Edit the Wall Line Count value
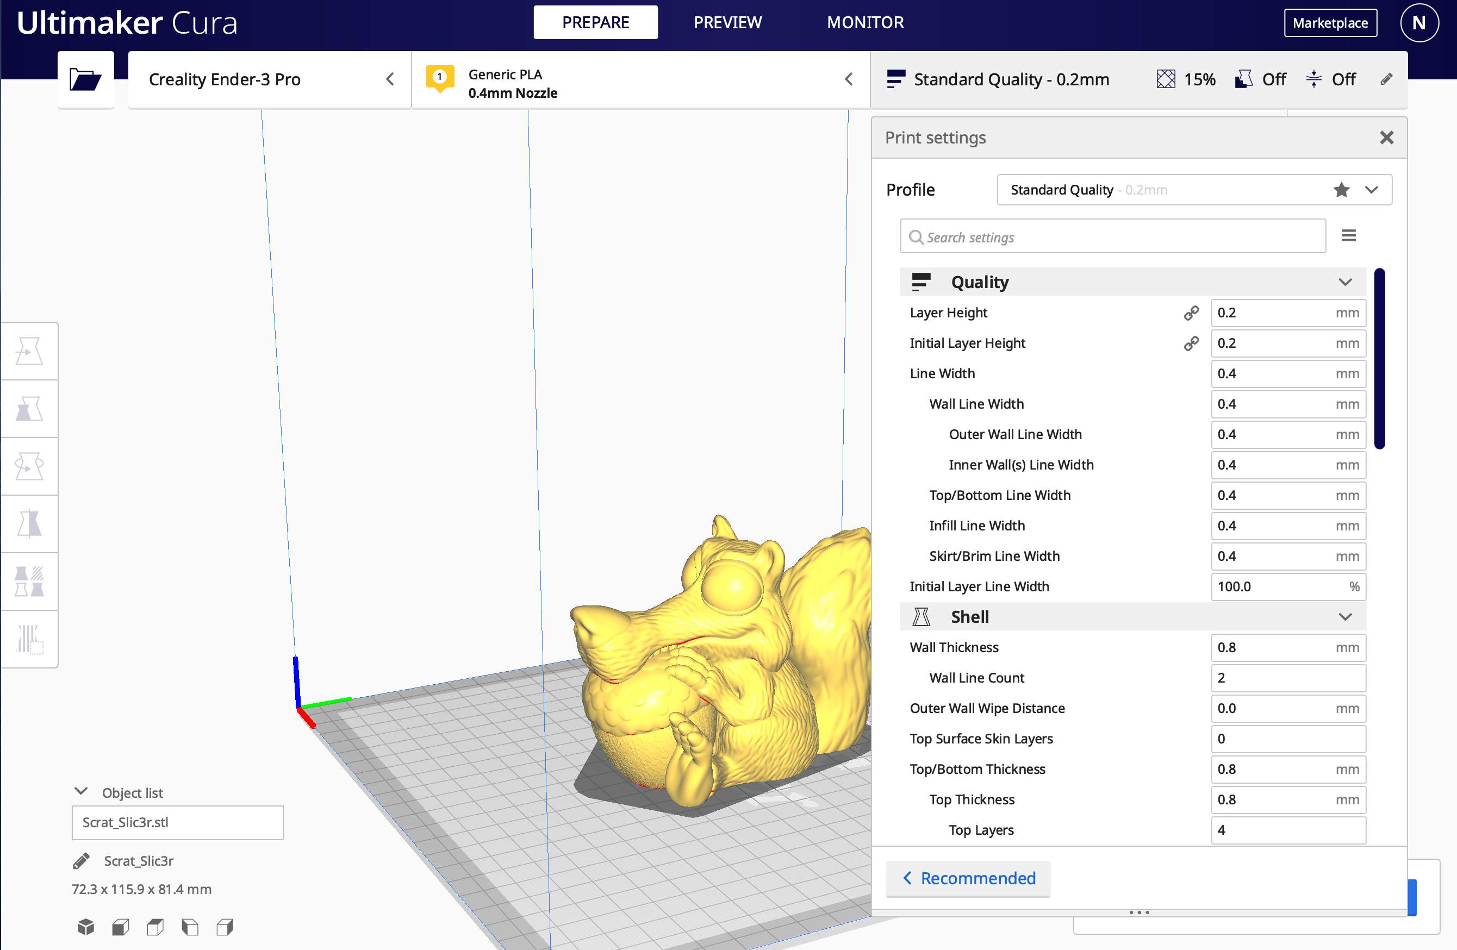The height and width of the screenshot is (950, 1457). click(1288, 678)
